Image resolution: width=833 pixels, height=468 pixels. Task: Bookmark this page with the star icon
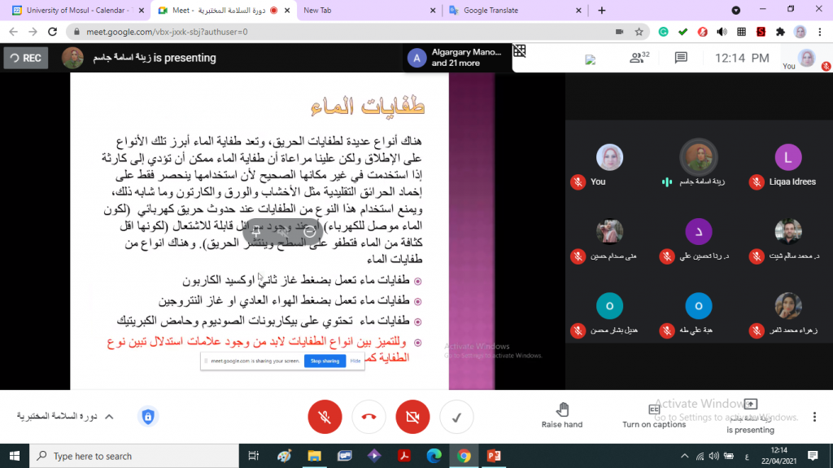tap(639, 32)
